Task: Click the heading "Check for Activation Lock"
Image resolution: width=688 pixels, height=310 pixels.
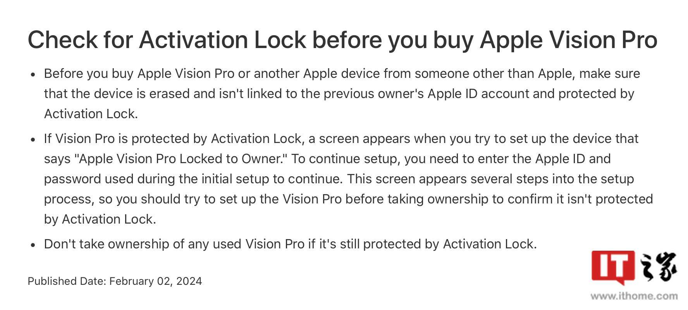Action: coord(167,40)
